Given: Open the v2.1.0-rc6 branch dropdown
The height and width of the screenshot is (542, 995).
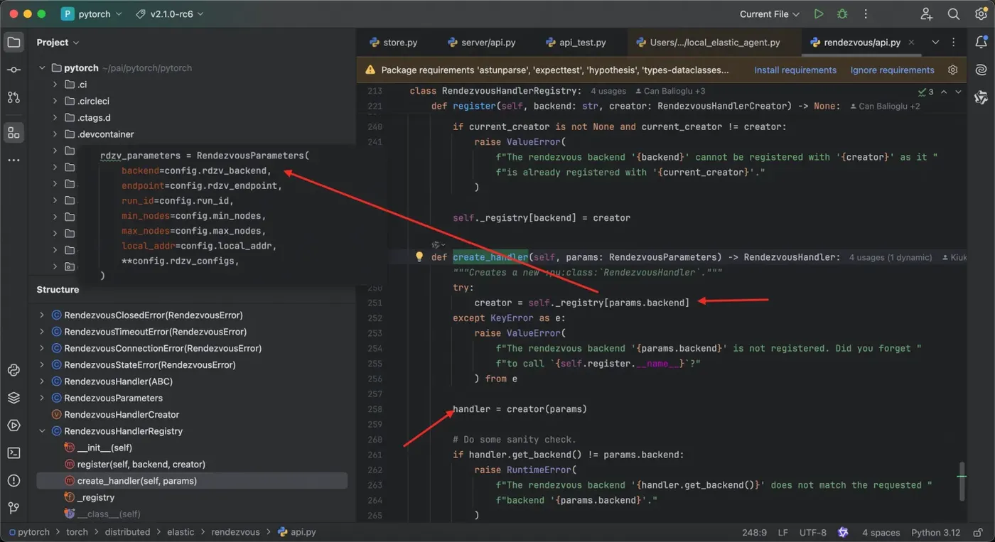Looking at the screenshot, I should (x=169, y=14).
